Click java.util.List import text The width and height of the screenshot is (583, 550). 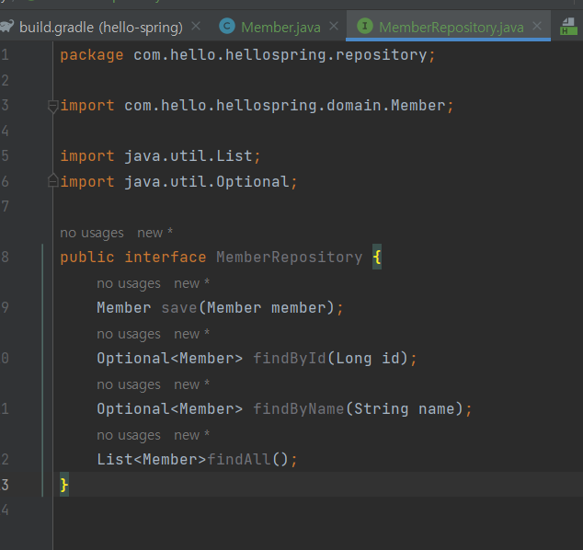tap(189, 156)
